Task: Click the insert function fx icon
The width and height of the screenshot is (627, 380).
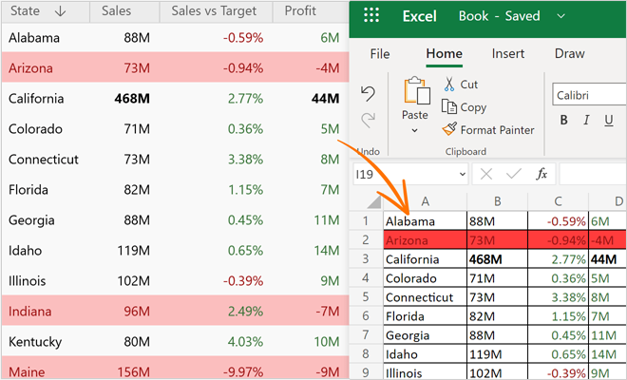Action: pos(541,175)
